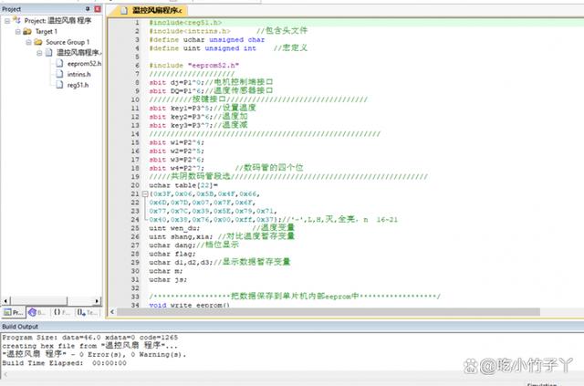Click the editor horizontal scrollbar left arrow

click(x=112, y=311)
